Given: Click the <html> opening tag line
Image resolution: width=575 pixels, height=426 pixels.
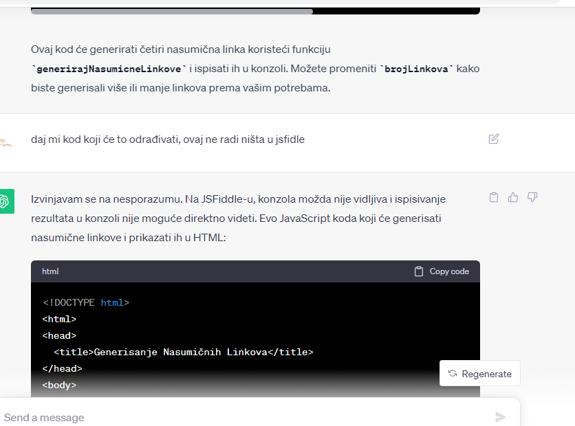Looking at the screenshot, I should (59, 319).
